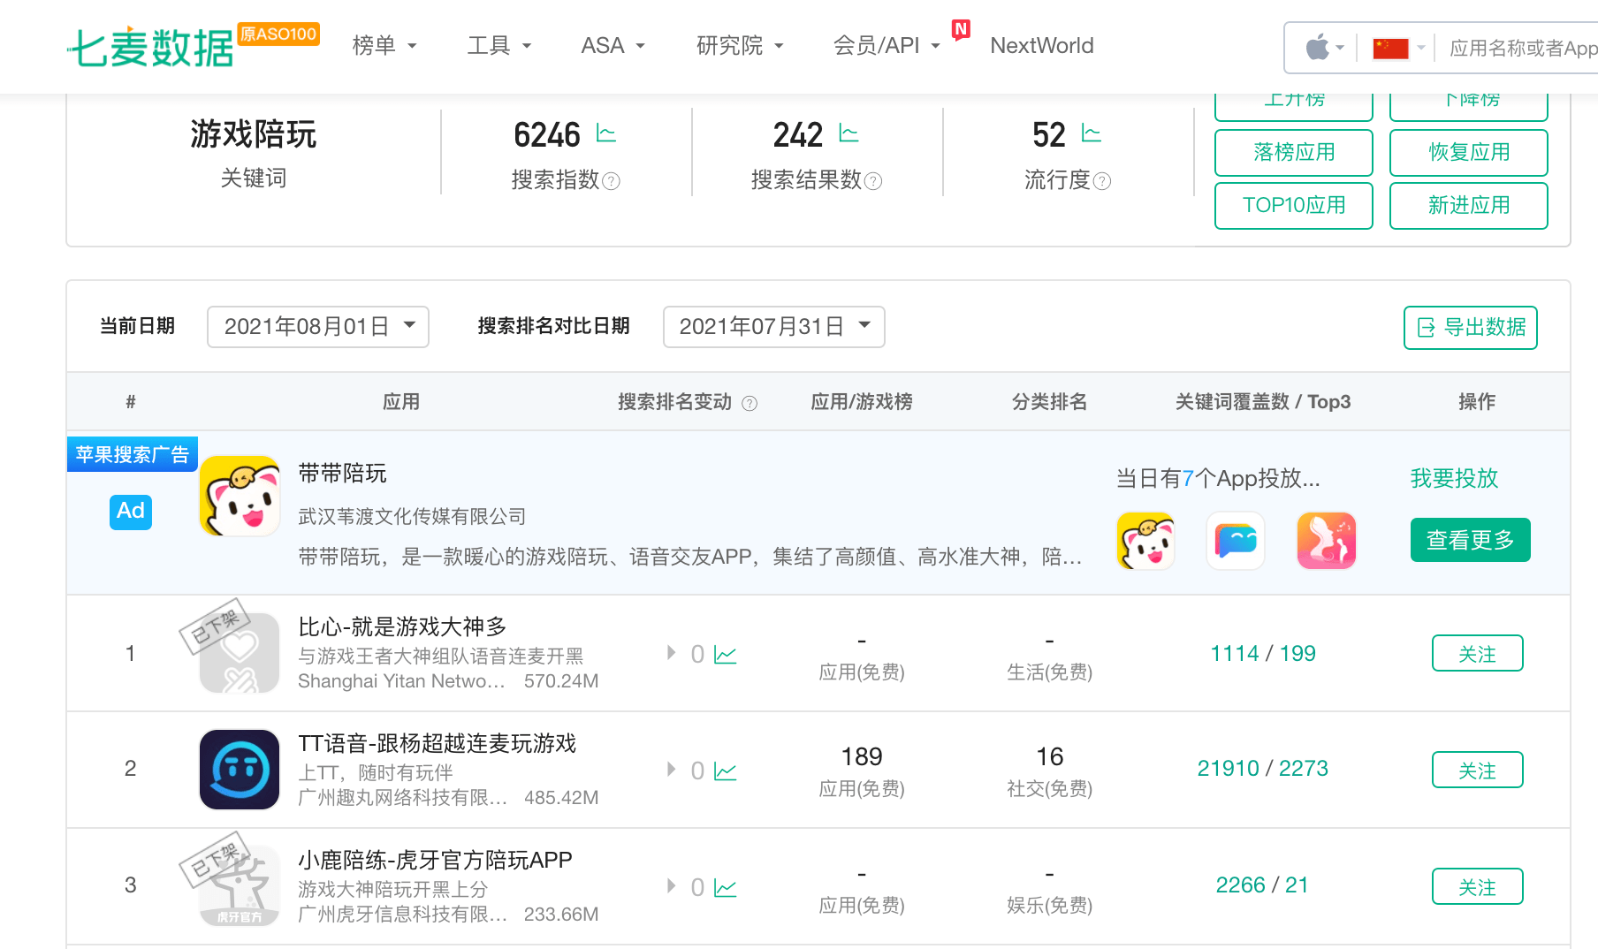This screenshot has height=949, width=1598.
Task: Click the TOP10应用 button
Action: [x=1293, y=205]
